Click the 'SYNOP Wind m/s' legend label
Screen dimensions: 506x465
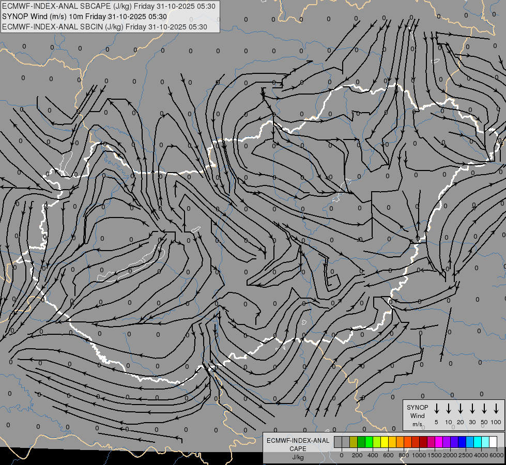417,415
